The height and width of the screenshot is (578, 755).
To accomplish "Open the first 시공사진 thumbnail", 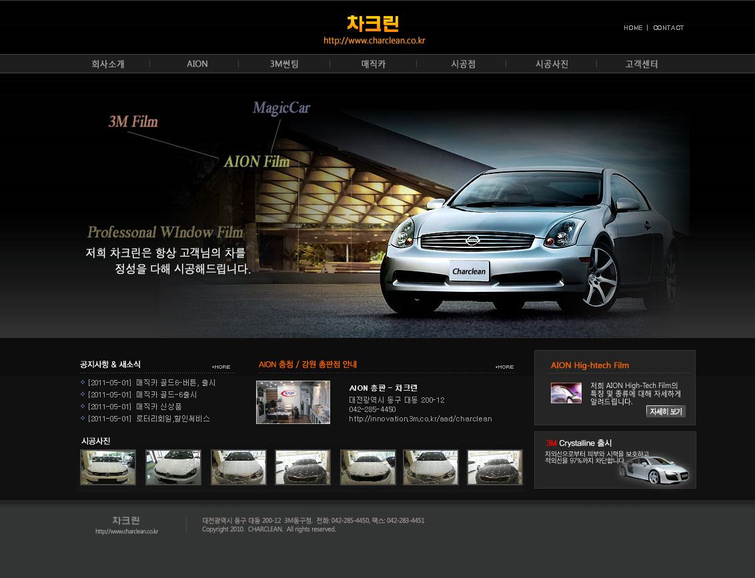I will (x=108, y=467).
